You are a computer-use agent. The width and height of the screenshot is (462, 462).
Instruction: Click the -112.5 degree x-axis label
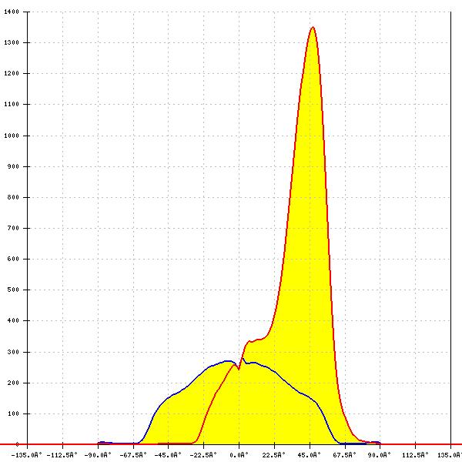62,455
